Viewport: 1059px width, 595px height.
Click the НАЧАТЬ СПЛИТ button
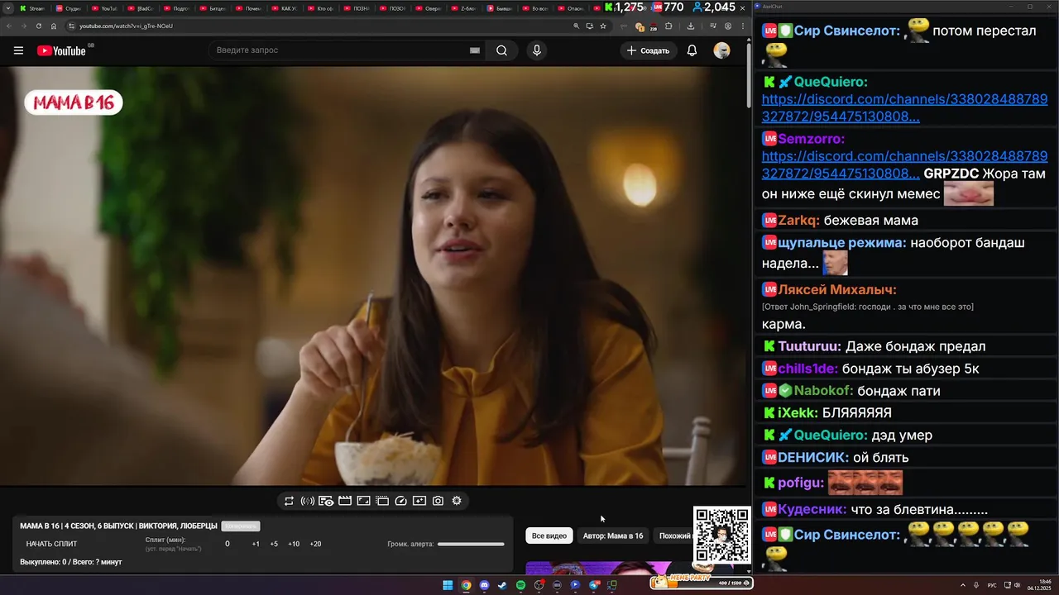pyautogui.click(x=51, y=544)
